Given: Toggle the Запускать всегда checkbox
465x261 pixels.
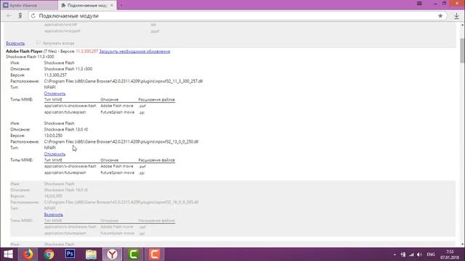Looking at the screenshot, I should [x=39, y=43].
